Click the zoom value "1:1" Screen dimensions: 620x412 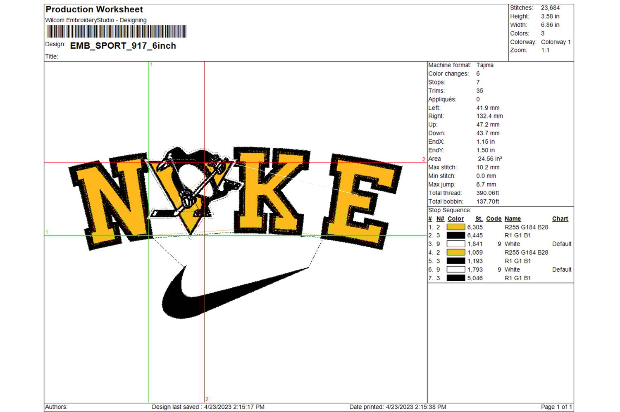(x=545, y=50)
